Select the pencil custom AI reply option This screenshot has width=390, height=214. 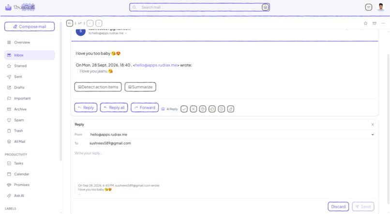231,109
